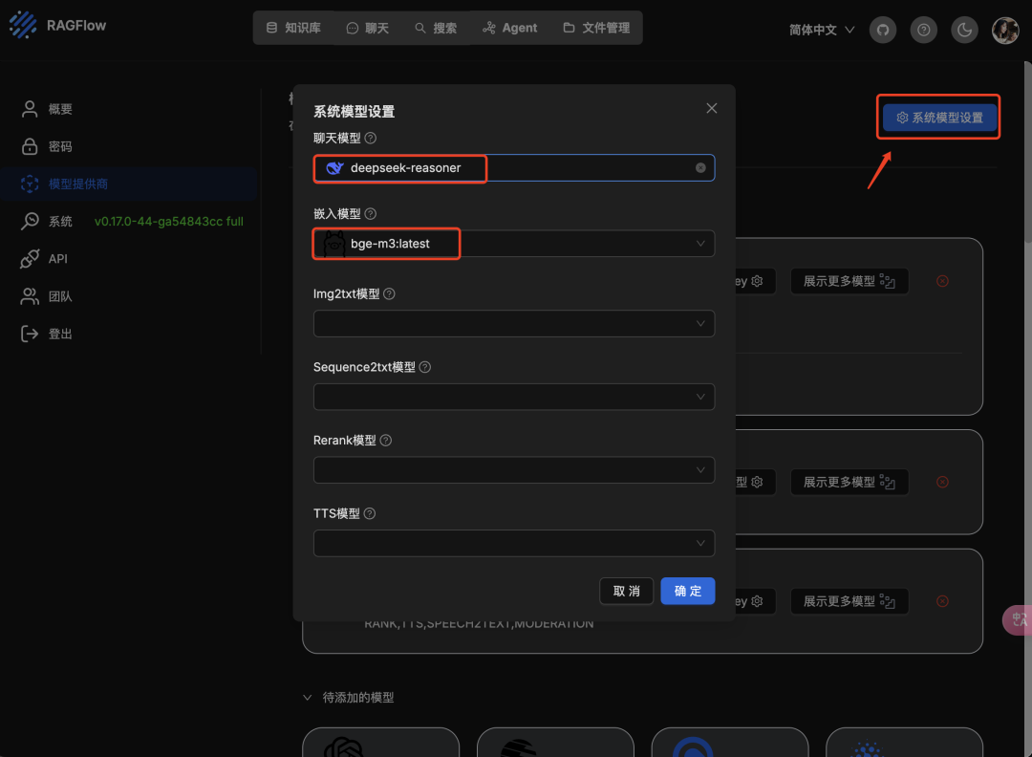Open 团队 in the sidebar

click(x=130, y=296)
